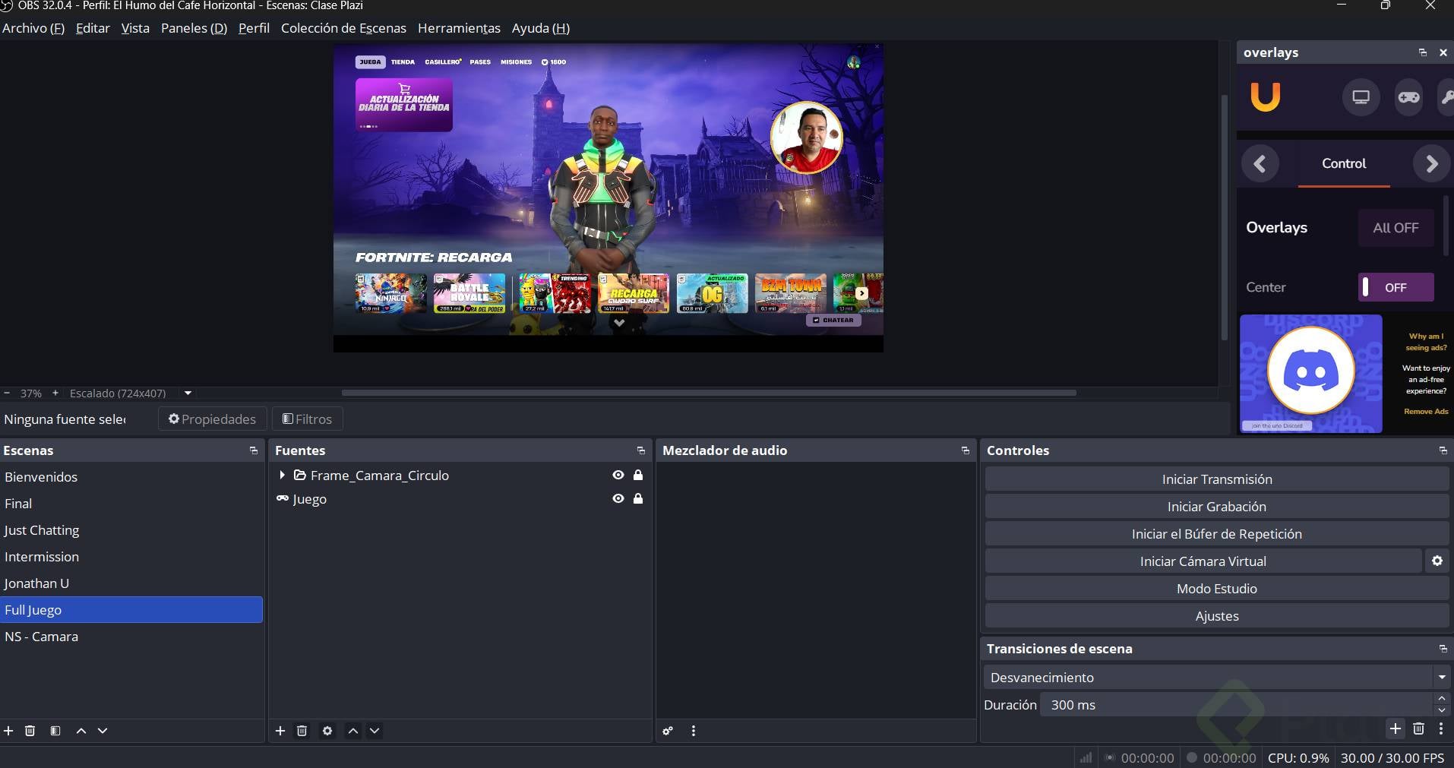Start the replay buffer (Búfer de Repetición)
The image size is (1454, 768).
pos(1217,534)
